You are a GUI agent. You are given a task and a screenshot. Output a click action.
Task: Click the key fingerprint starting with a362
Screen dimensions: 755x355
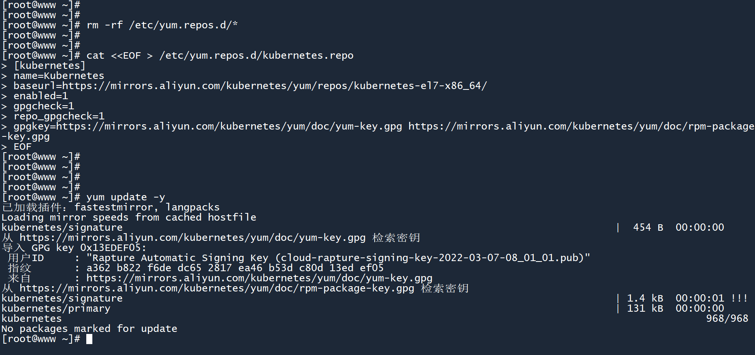point(235,268)
